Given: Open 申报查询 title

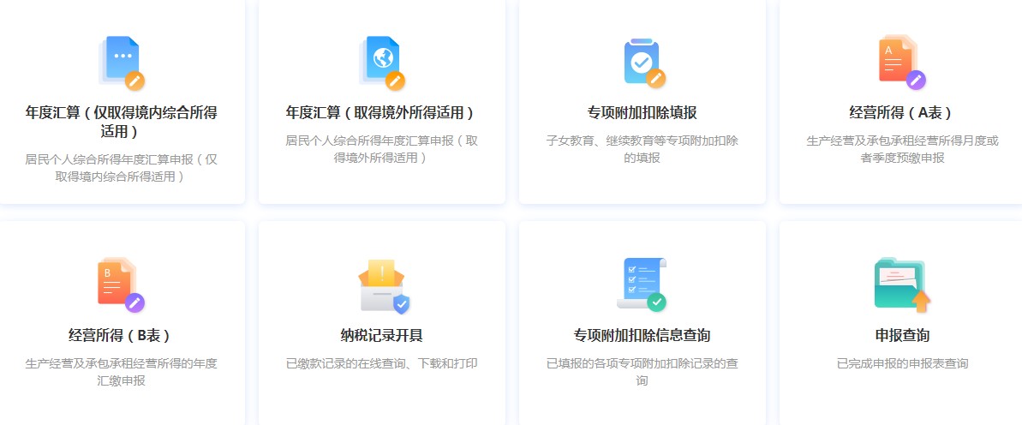Looking at the screenshot, I should coord(902,336).
